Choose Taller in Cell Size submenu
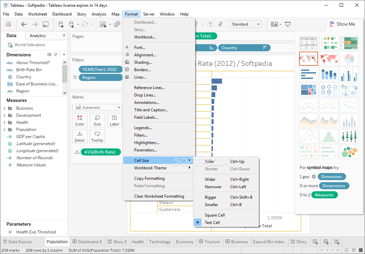The image size is (365, 254). 226,161
